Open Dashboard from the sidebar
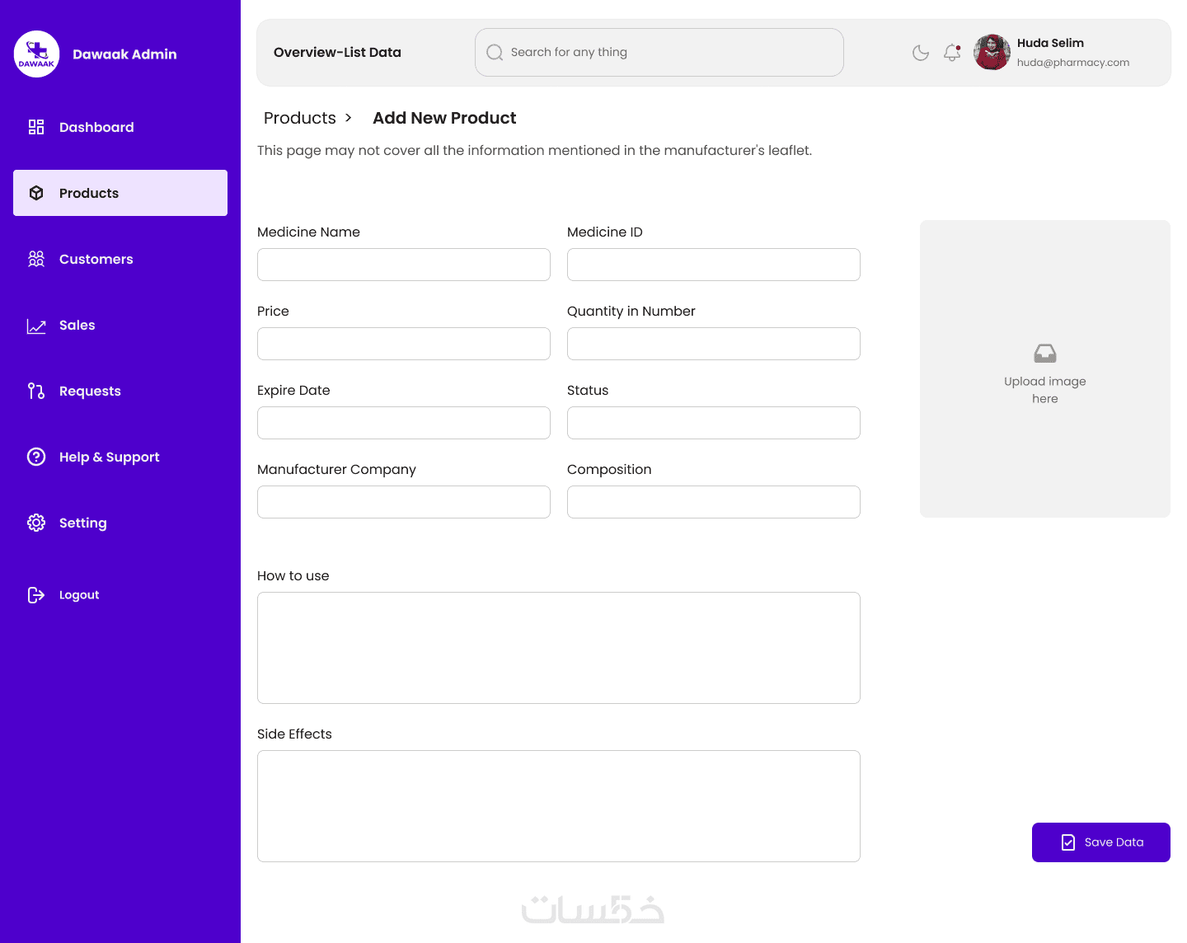 pos(96,127)
